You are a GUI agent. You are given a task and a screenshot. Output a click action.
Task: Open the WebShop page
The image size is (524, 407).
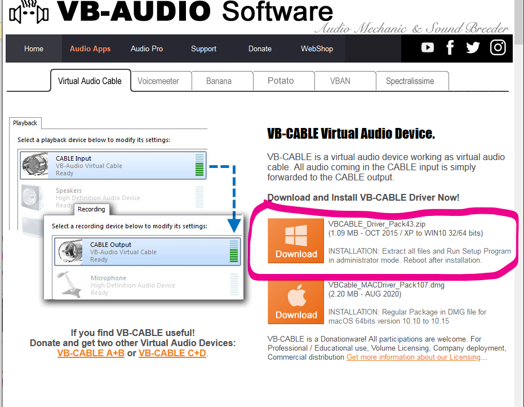(317, 49)
